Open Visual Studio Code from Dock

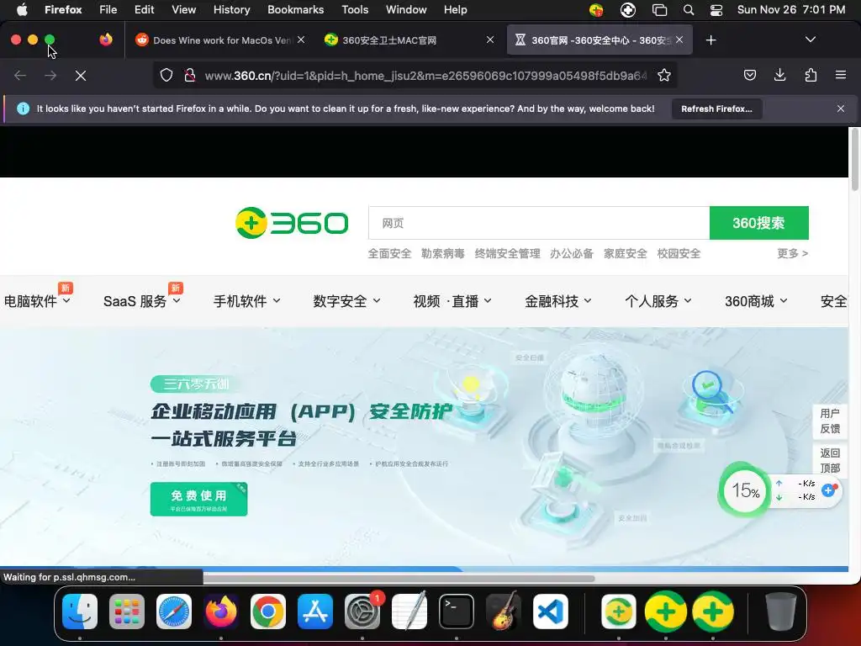point(551,612)
